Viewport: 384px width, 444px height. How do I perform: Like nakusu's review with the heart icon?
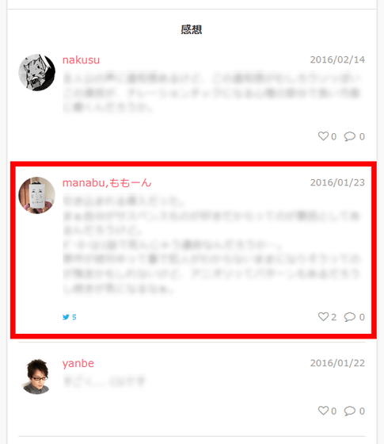coord(323,136)
